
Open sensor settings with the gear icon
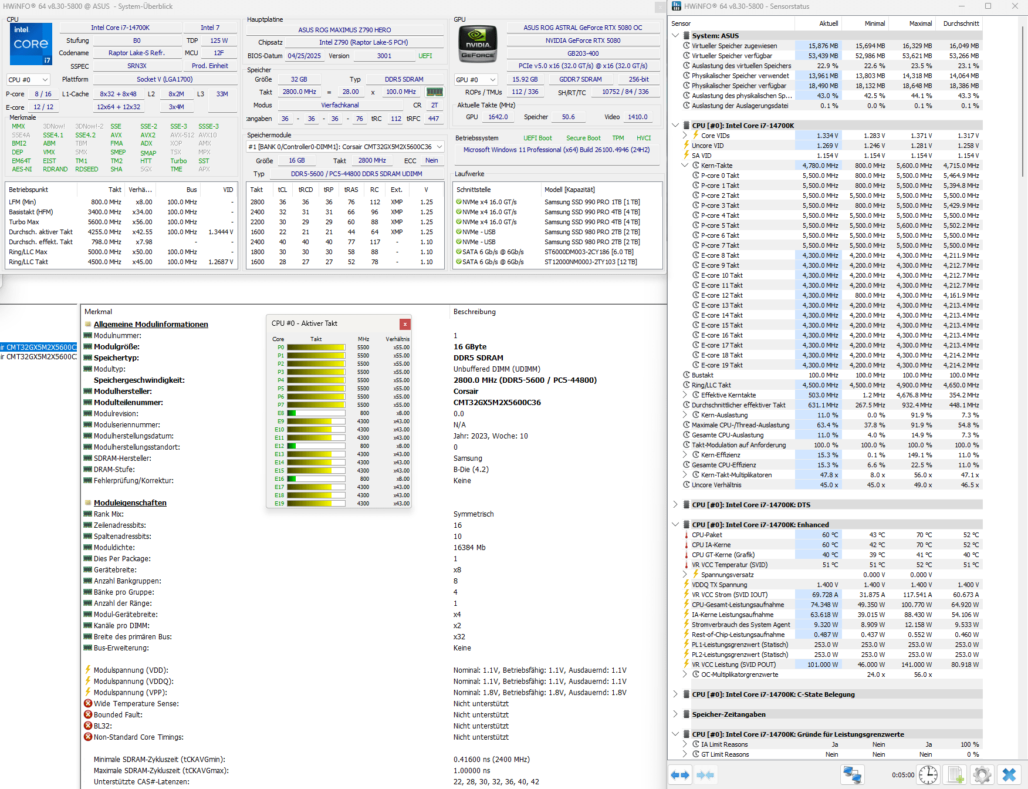tap(982, 775)
